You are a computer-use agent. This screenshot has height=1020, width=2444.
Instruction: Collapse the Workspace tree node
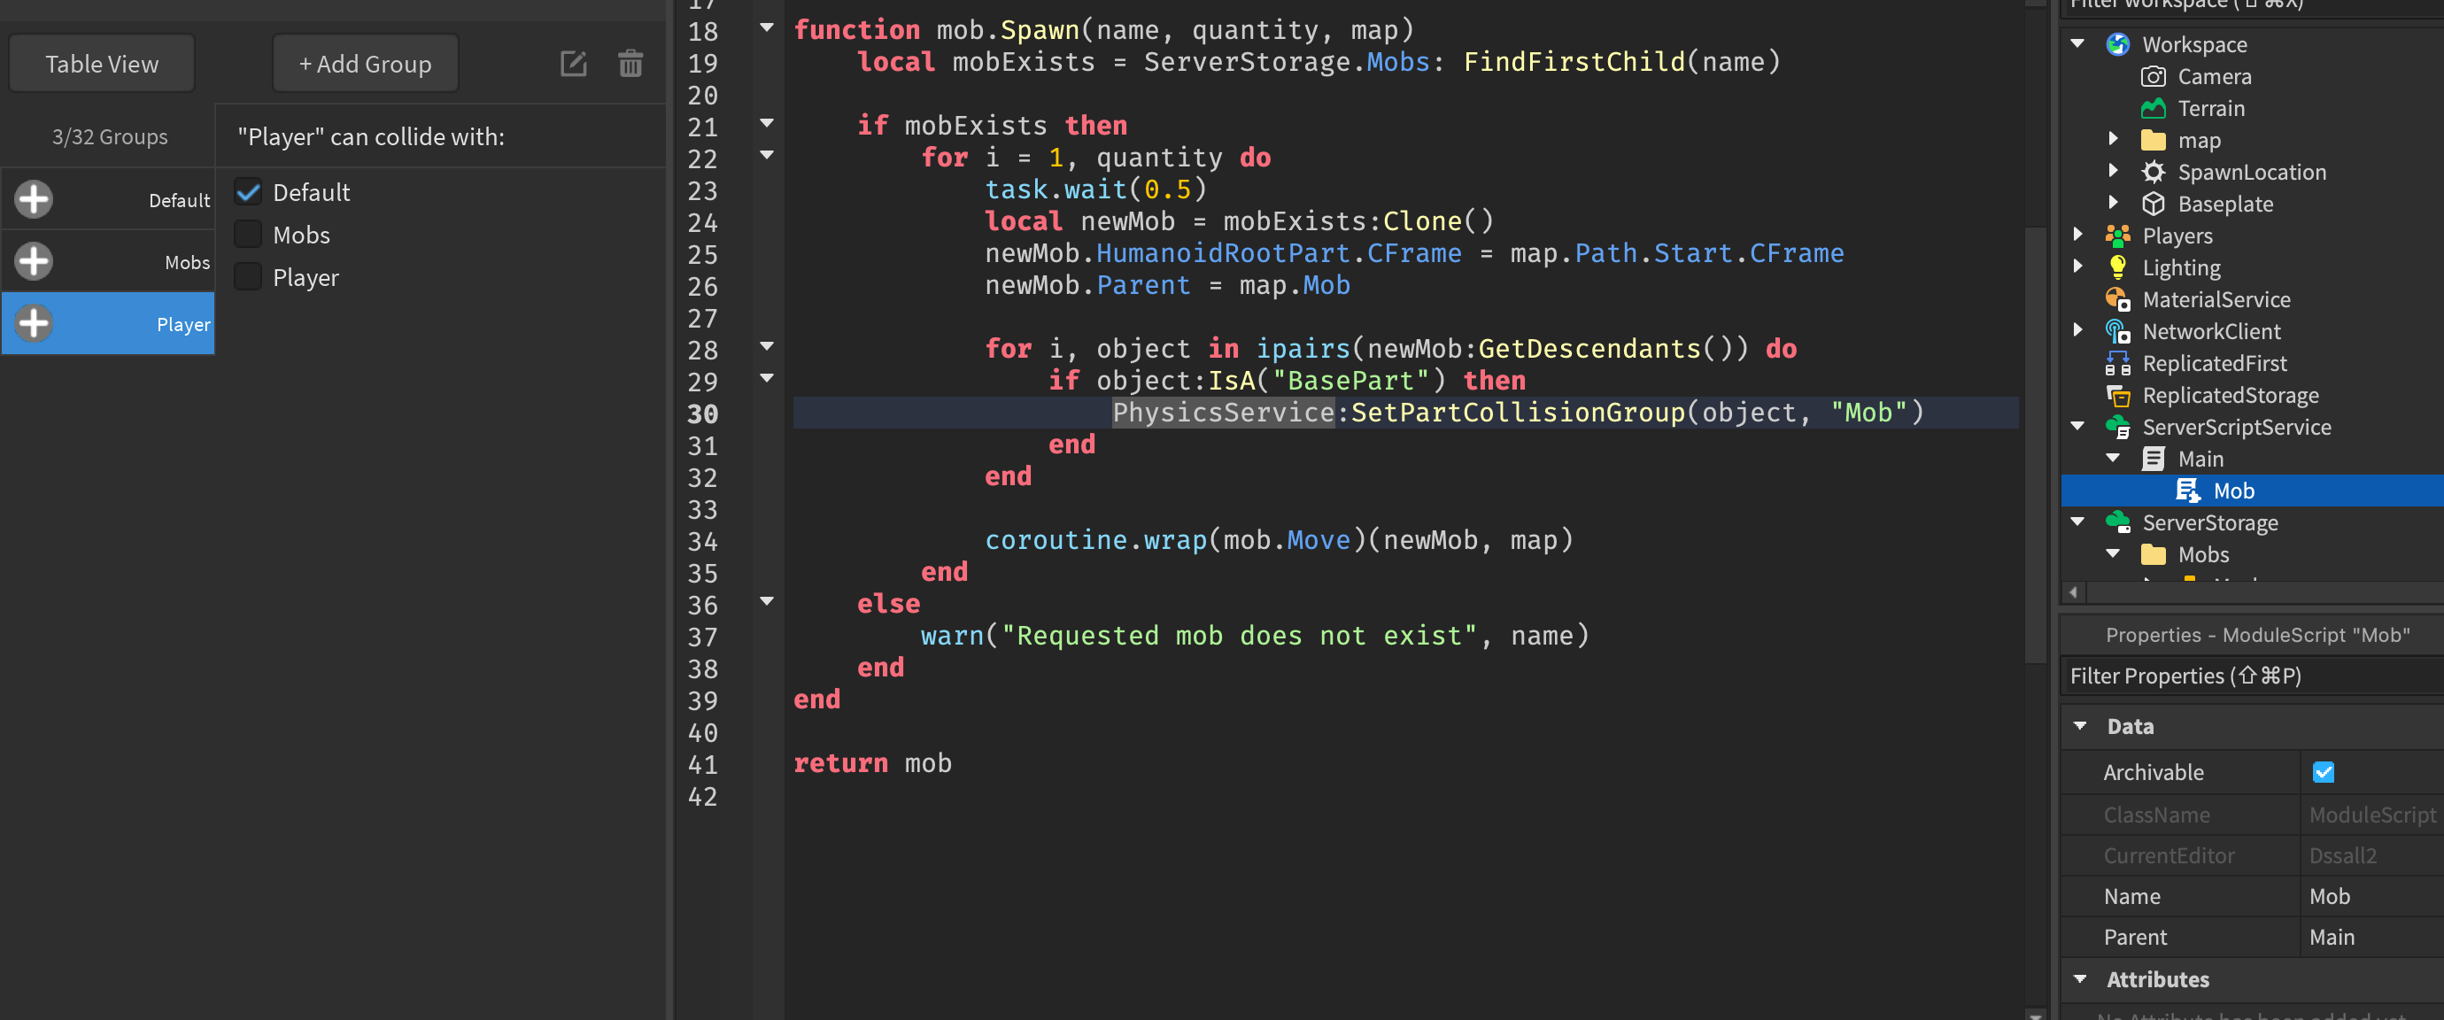click(x=2077, y=43)
